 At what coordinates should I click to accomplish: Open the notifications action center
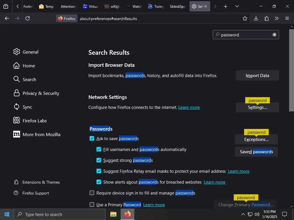click(x=285, y=214)
